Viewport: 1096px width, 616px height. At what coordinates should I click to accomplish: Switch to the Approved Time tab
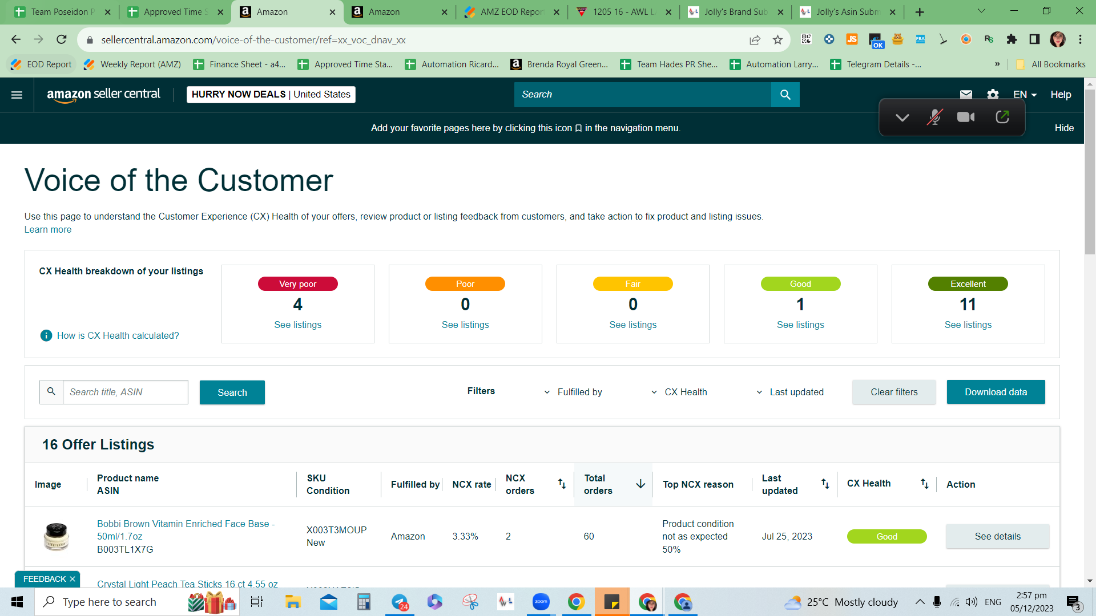point(175,11)
